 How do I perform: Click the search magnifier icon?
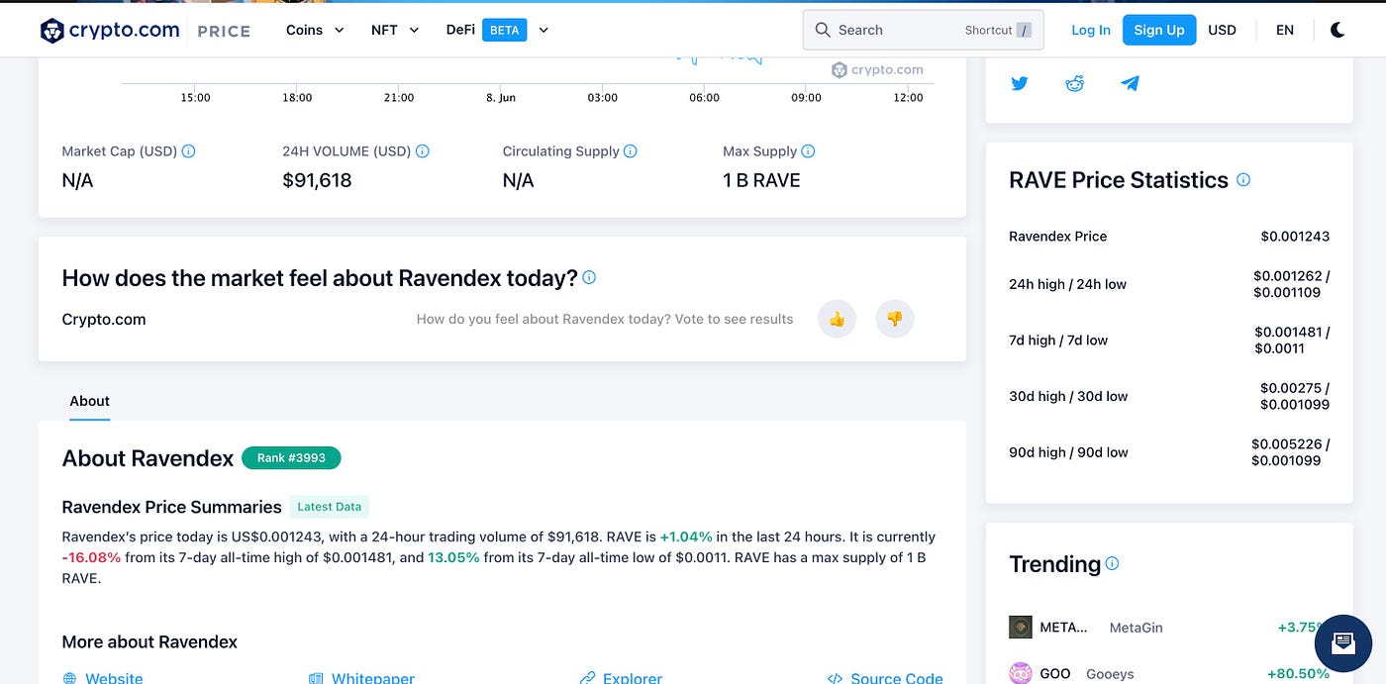tap(822, 30)
